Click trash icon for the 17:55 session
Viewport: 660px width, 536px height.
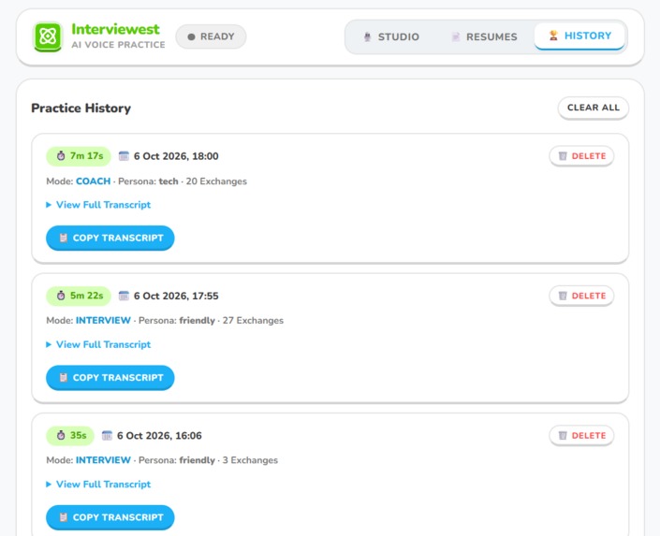[563, 296]
